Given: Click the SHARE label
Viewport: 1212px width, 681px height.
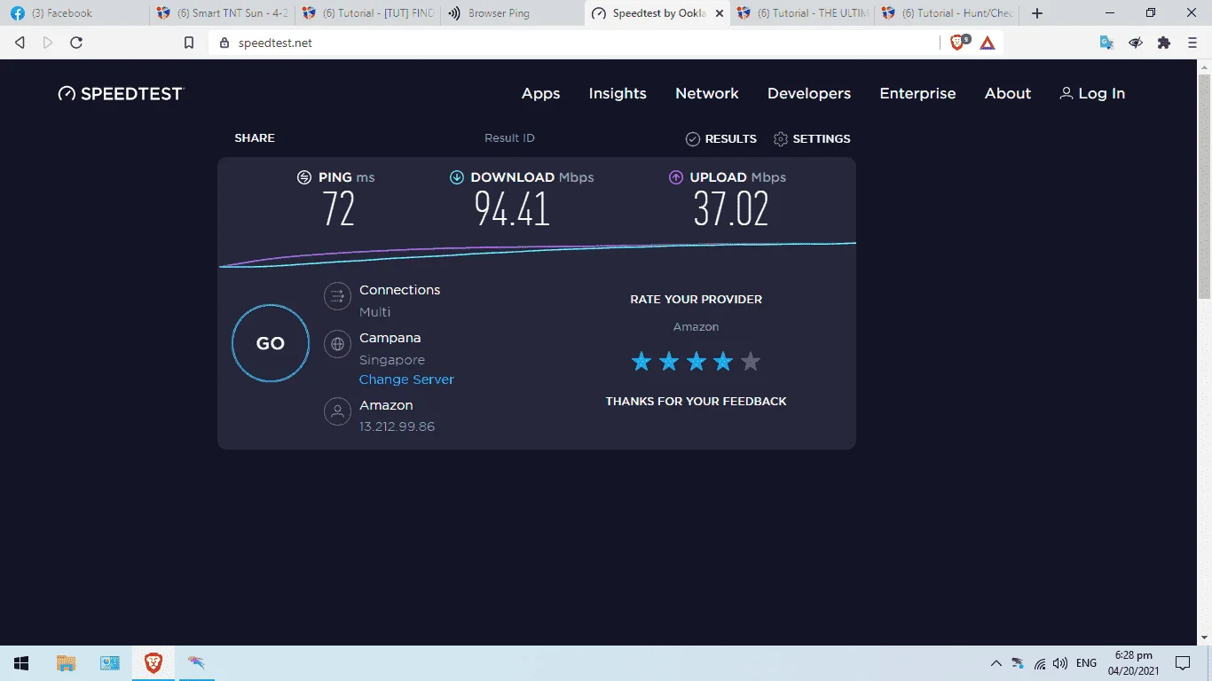Looking at the screenshot, I should coord(255,138).
